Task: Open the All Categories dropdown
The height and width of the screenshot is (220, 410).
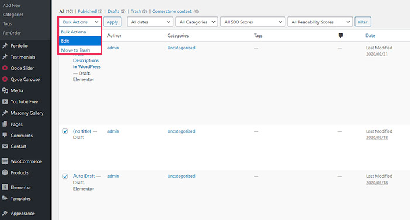Action: coord(197,22)
